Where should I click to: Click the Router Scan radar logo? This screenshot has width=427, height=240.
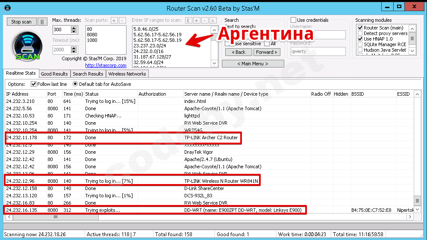pos(27,46)
